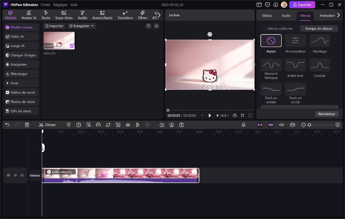Click the download icon in title bar

coord(276,4)
